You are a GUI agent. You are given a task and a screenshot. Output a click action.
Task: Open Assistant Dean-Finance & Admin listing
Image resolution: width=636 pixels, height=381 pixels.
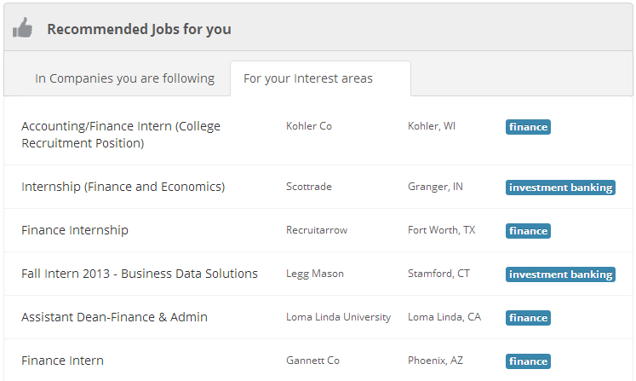tap(114, 317)
